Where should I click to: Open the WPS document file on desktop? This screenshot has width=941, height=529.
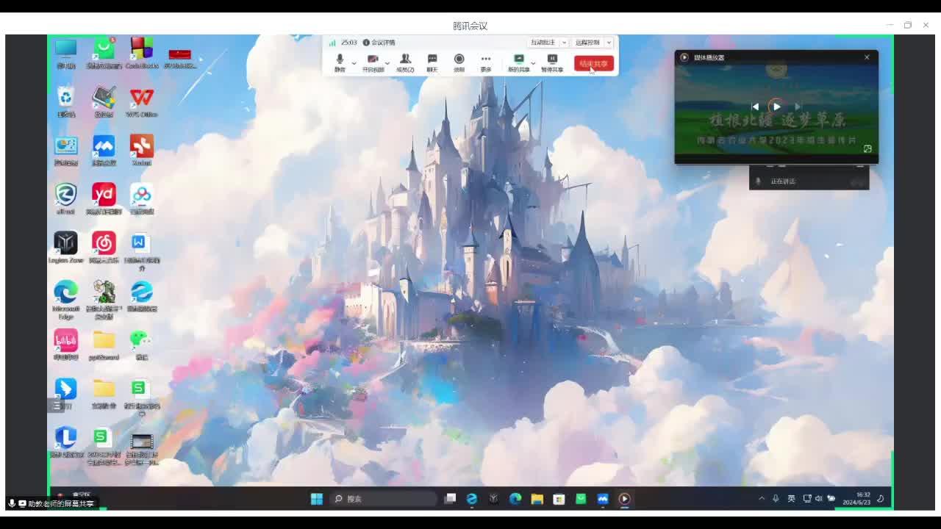click(142, 251)
